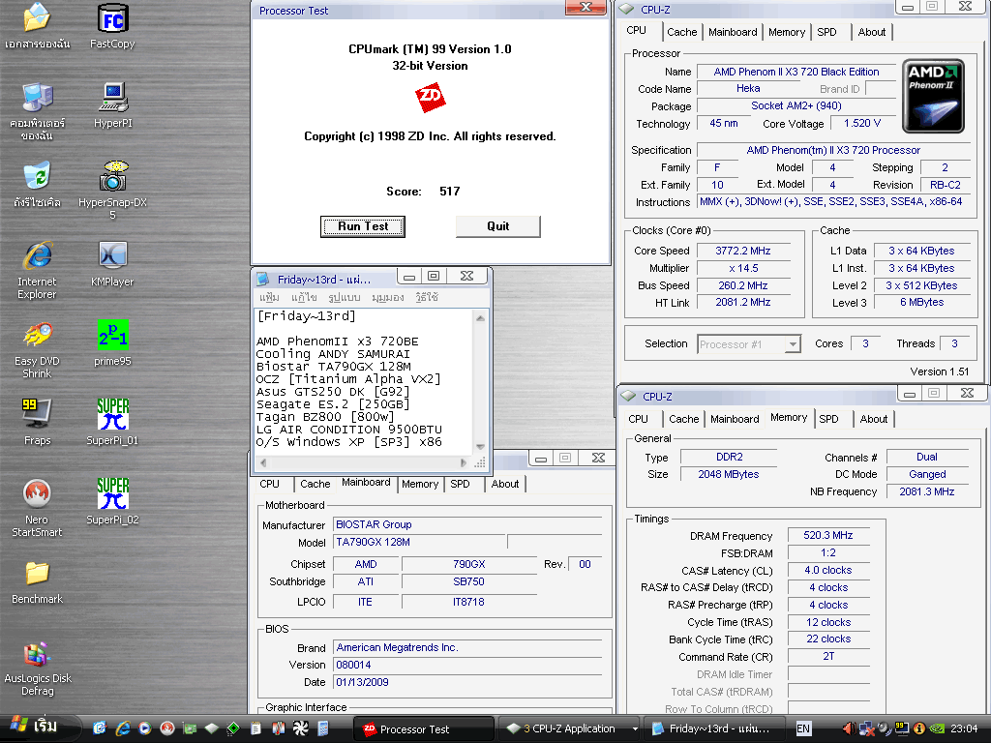Click Internet Explorer in the quick launch bar

[123, 728]
